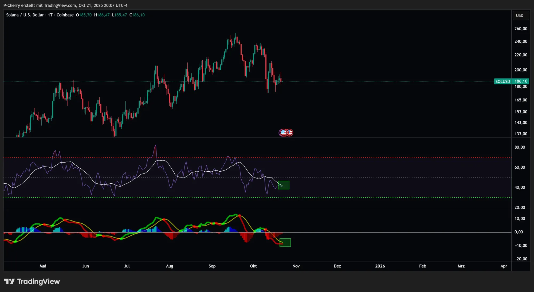
Task: Click the 0,00 level on MACD scale
Action: 519,232
